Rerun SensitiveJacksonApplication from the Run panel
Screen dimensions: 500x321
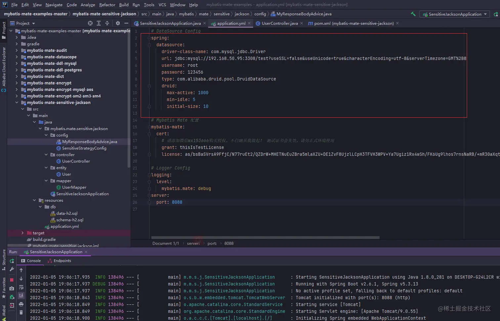(x=12, y=261)
